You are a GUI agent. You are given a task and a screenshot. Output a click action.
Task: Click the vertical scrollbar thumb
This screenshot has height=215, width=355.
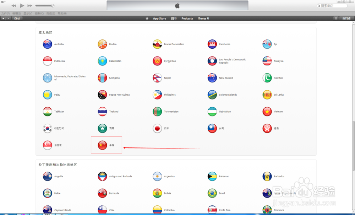[354, 146]
